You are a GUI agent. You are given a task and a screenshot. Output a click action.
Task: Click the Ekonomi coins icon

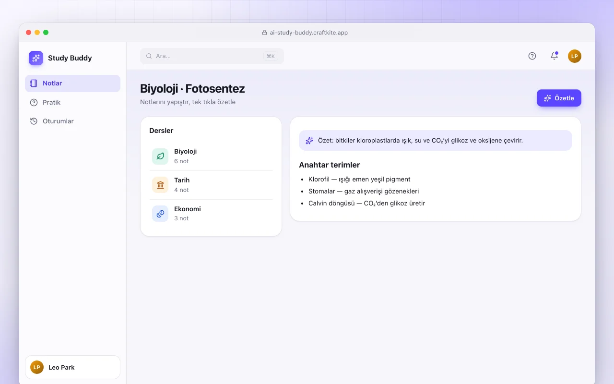pos(160,214)
